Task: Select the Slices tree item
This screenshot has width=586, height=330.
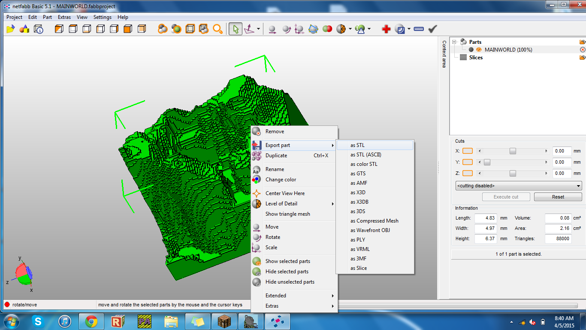Action: (476, 58)
